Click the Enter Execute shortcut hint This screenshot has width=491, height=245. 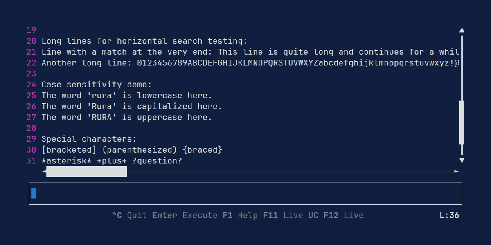click(185, 215)
